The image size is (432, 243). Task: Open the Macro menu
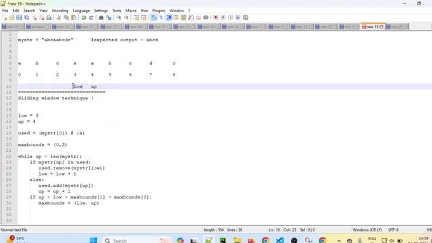point(131,11)
